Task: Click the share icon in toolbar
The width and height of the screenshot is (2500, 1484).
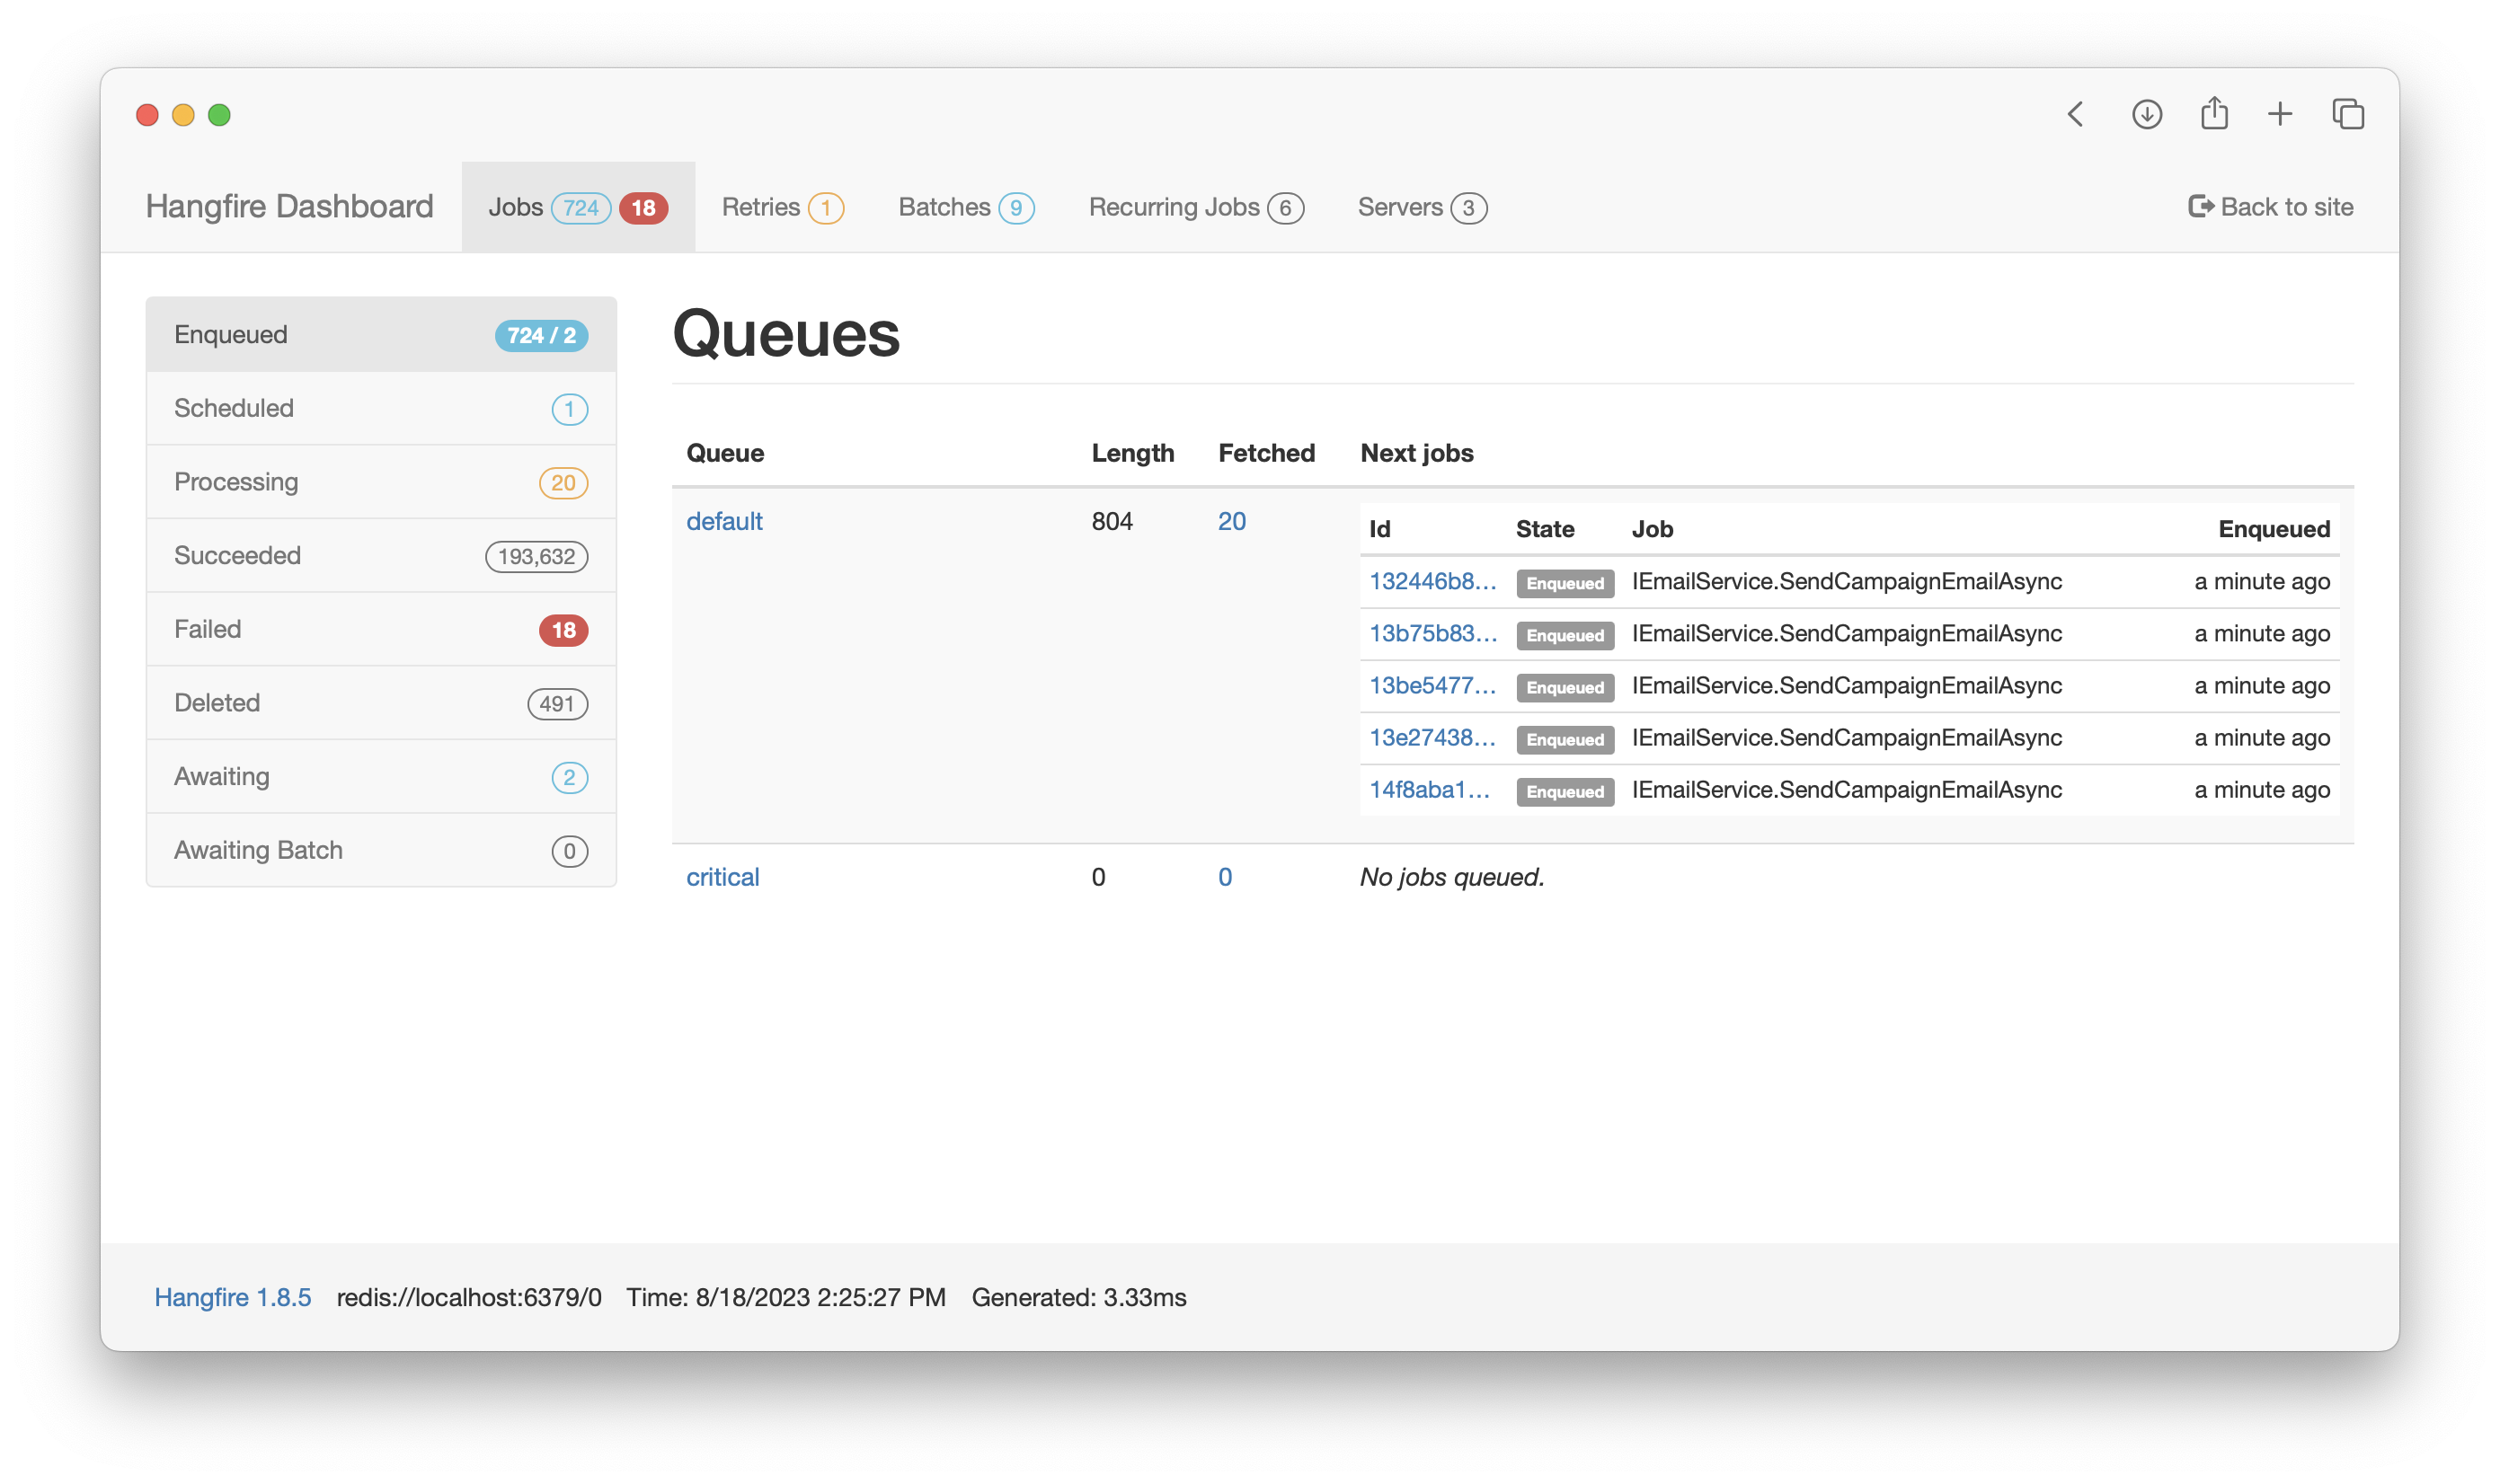Action: (x=2214, y=113)
